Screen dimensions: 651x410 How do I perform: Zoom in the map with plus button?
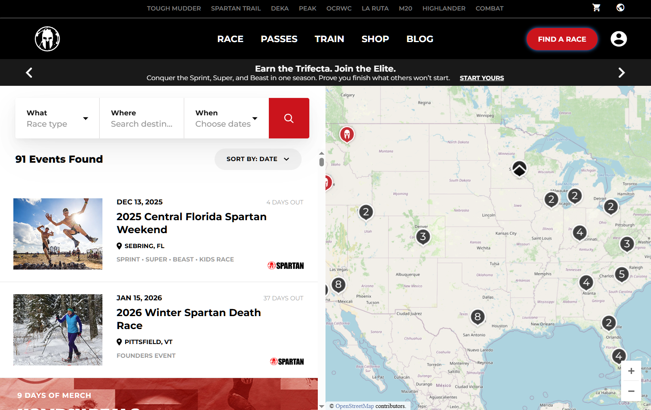631,371
